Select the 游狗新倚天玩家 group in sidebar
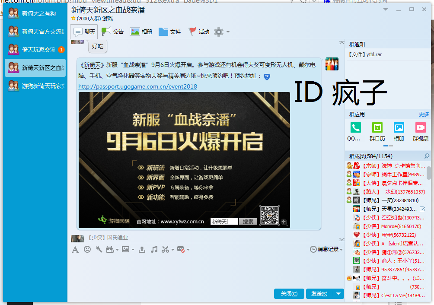This screenshot has height=305, width=434. tap(35, 86)
